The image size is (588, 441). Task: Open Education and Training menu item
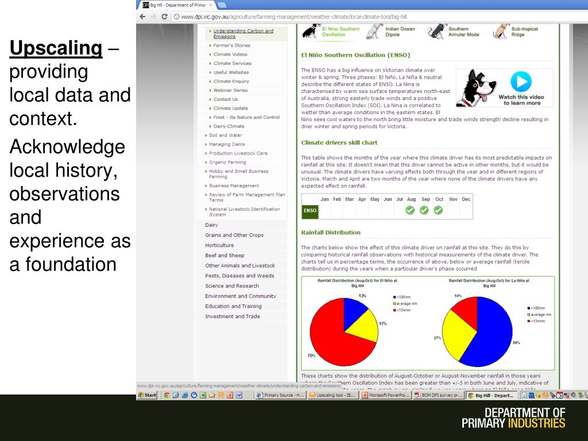233,306
